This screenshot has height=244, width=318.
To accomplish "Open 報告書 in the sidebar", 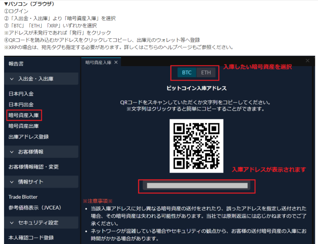I will coord(16,64).
